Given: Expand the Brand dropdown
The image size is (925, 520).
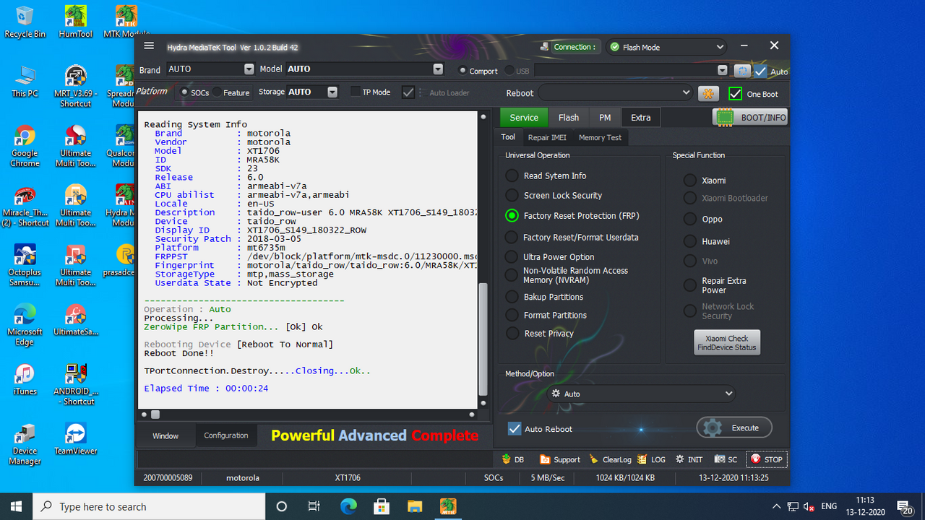Looking at the screenshot, I should (249, 69).
